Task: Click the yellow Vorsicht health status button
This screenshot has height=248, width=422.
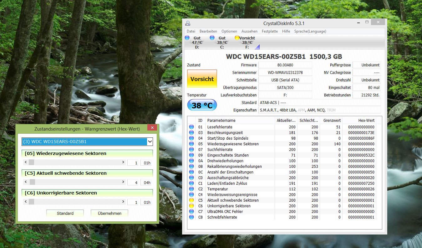Action: coord(202,79)
